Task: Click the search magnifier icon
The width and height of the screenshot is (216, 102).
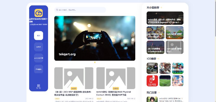Action: click(57, 10)
